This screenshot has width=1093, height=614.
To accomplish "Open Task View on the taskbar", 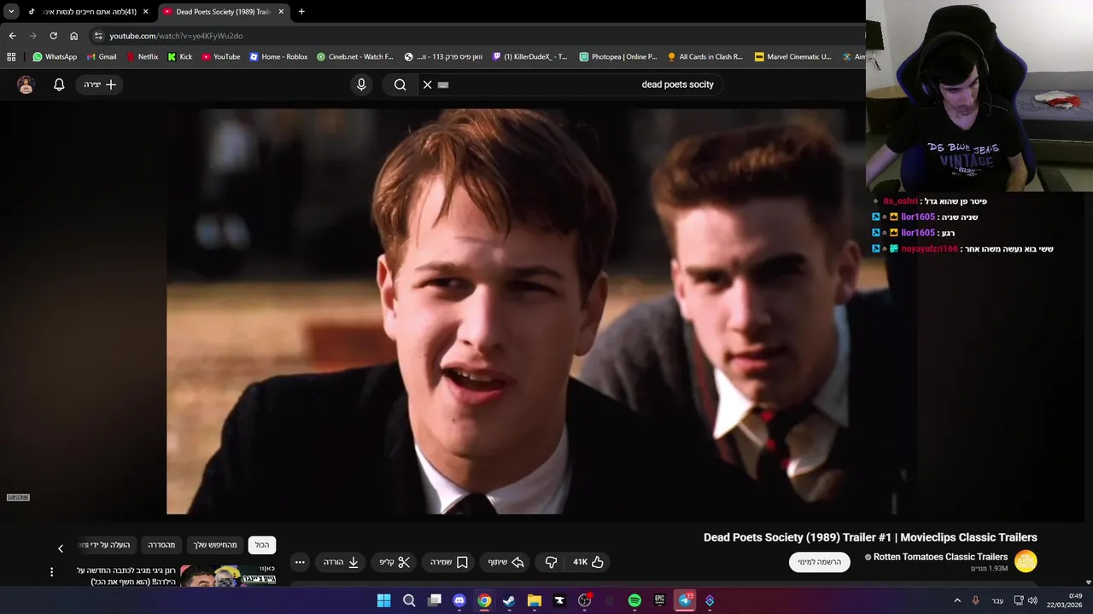I will click(x=434, y=600).
